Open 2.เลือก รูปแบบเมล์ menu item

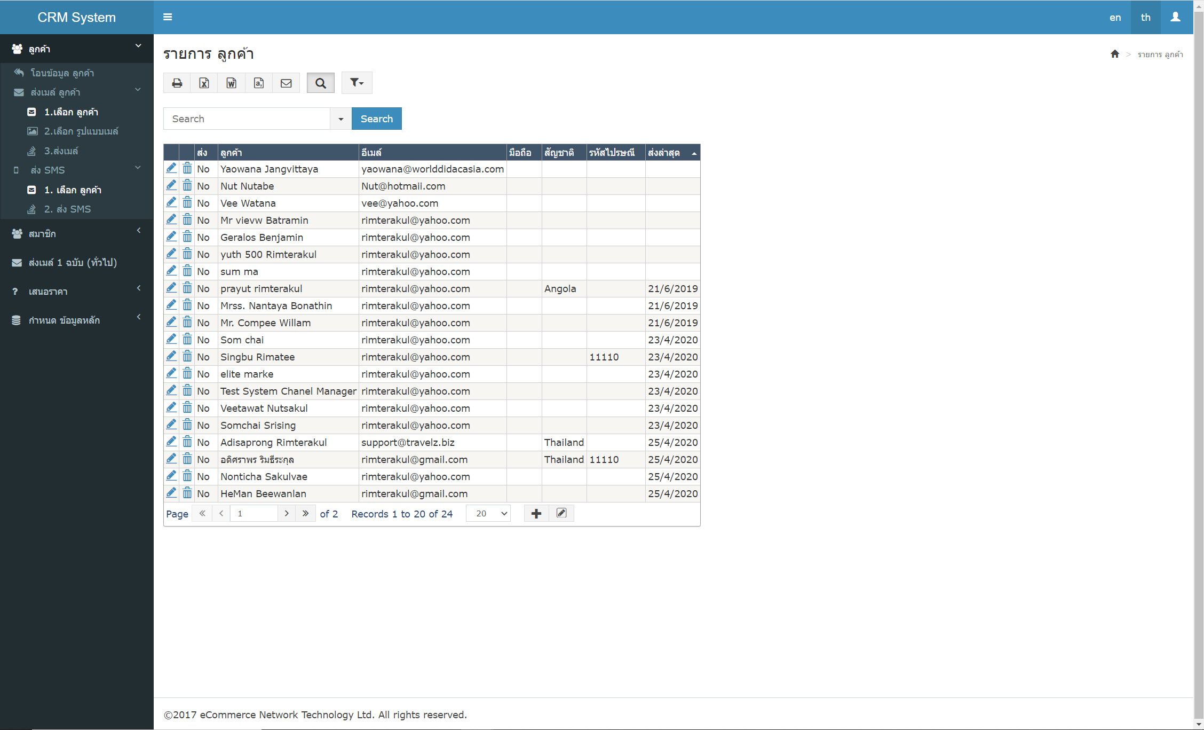pos(77,131)
